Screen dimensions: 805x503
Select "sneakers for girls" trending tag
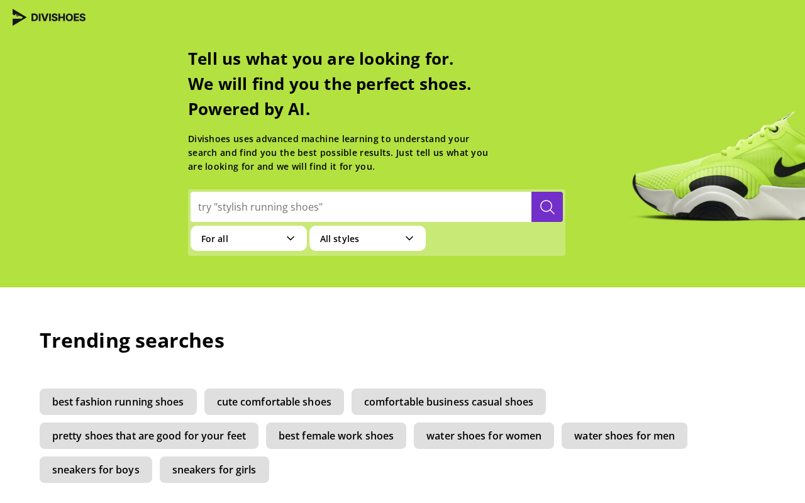(214, 470)
